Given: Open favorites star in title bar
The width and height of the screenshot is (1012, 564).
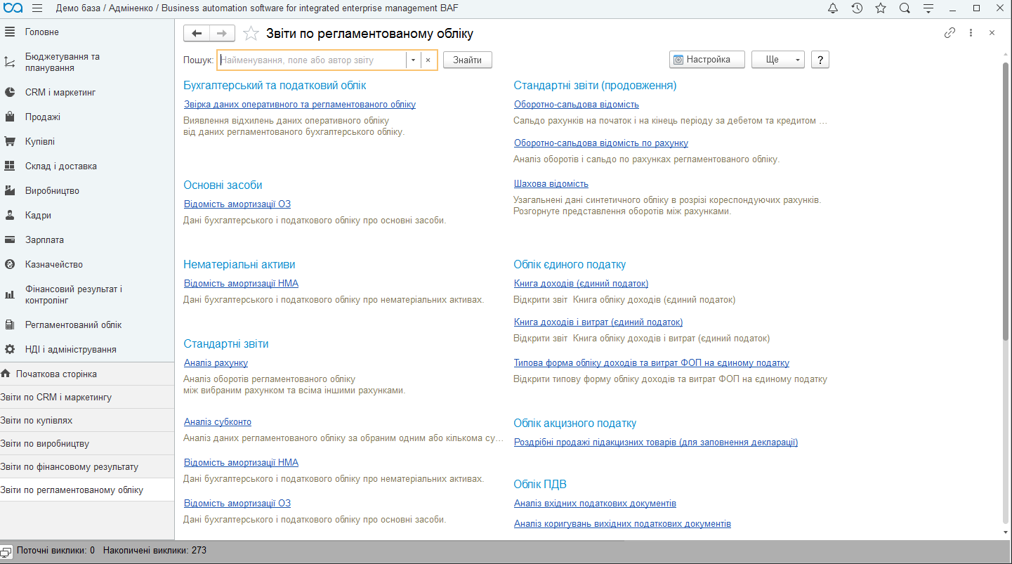Looking at the screenshot, I should pos(881,8).
